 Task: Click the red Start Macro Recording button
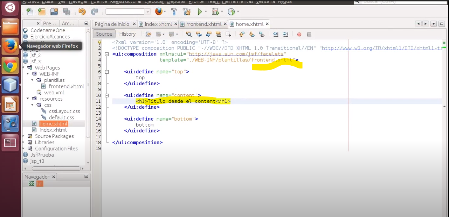click(x=299, y=34)
